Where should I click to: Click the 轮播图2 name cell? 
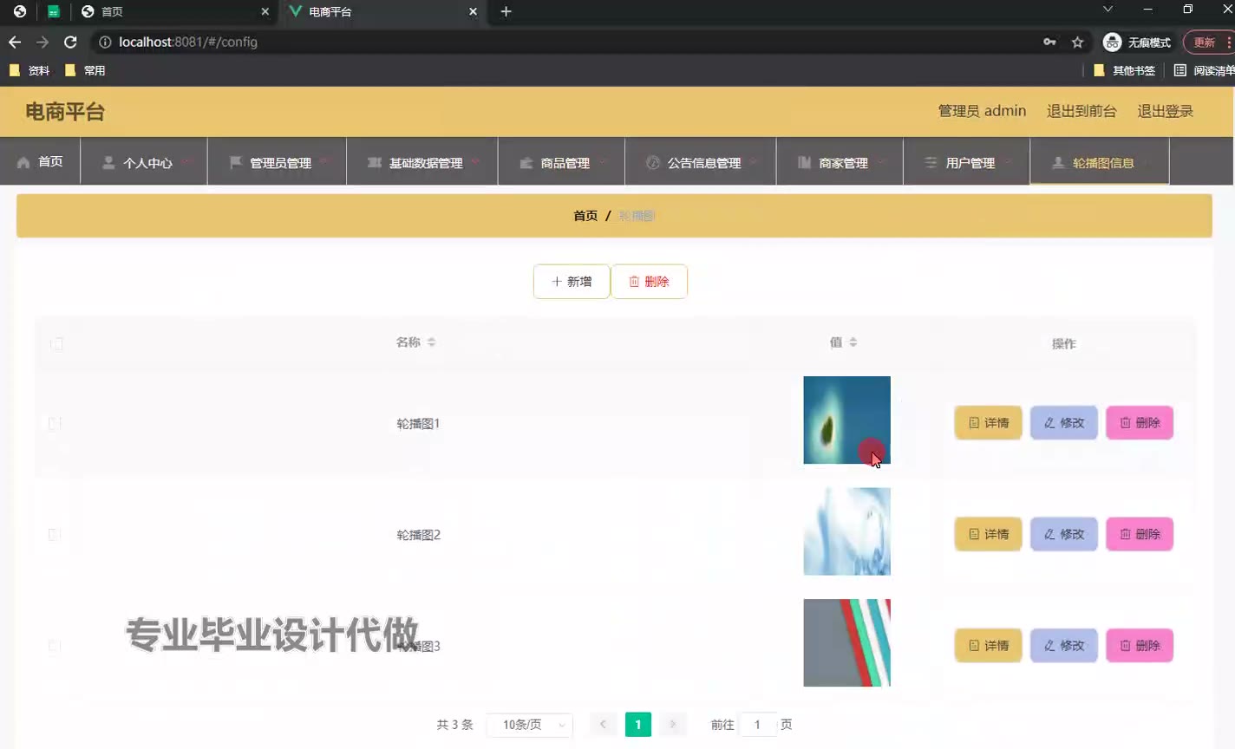pos(418,535)
